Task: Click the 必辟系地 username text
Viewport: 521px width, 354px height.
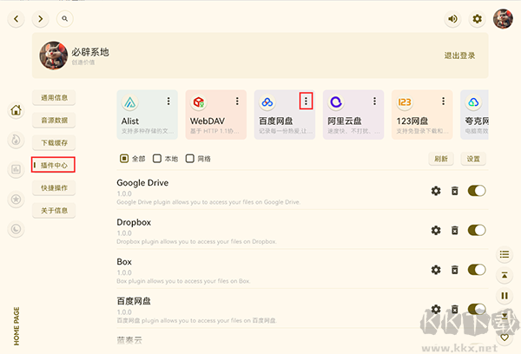Action: click(90, 52)
